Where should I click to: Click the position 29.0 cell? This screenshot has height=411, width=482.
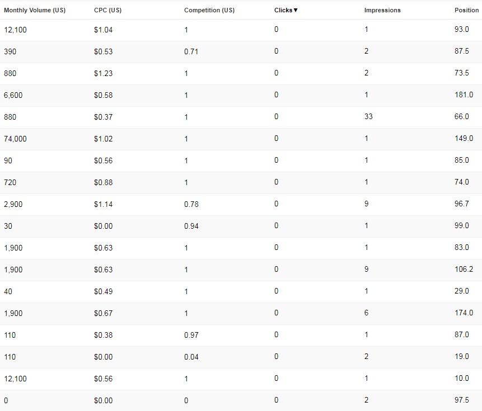click(x=462, y=291)
